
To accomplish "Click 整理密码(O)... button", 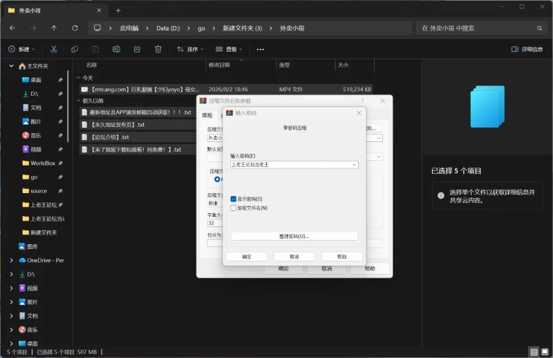I will coord(294,236).
